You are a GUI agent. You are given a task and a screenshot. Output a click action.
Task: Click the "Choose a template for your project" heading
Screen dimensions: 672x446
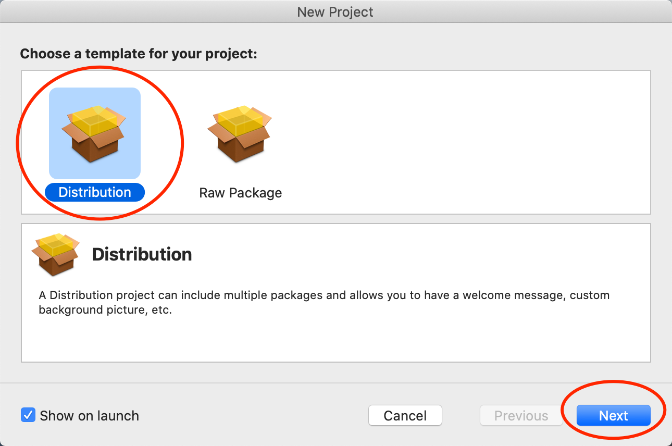pos(139,54)
